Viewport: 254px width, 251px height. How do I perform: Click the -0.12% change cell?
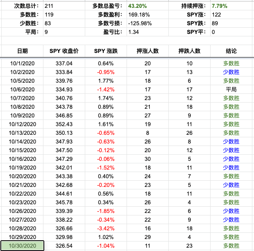point(106,150)
